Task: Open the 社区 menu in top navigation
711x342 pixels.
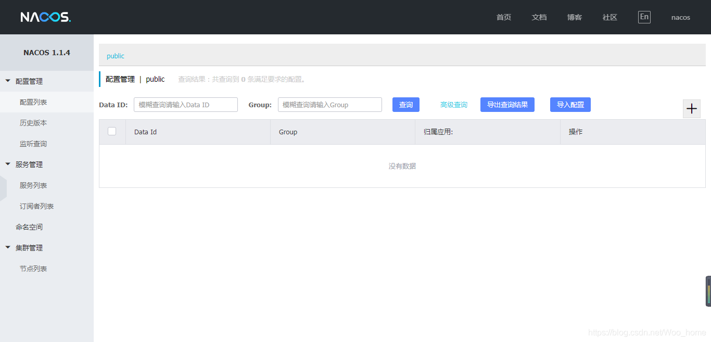Action: 610,17
